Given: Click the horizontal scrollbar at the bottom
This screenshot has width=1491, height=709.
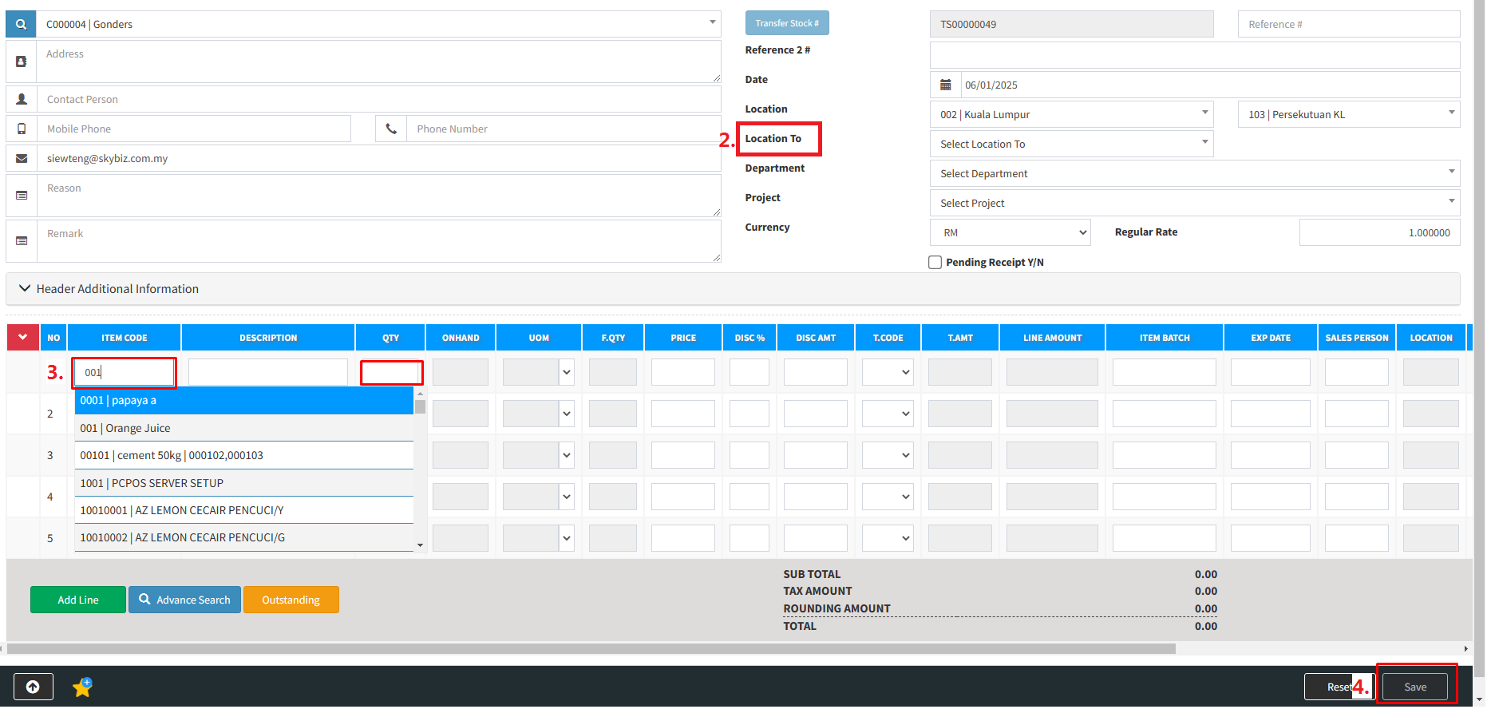Looking at the screenshot, I should (x=591, y=648).
